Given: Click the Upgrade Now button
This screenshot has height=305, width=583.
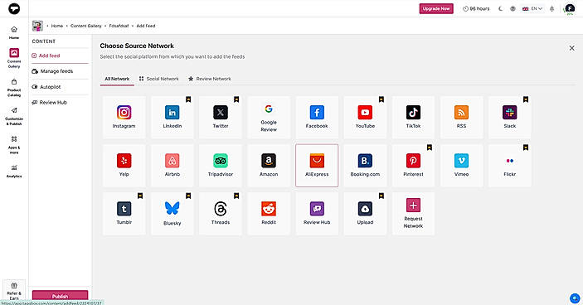Looking at the screenshot, I should point(436,8).
